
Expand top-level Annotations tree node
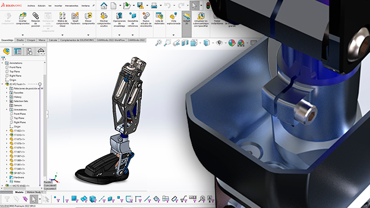point(3,63)
